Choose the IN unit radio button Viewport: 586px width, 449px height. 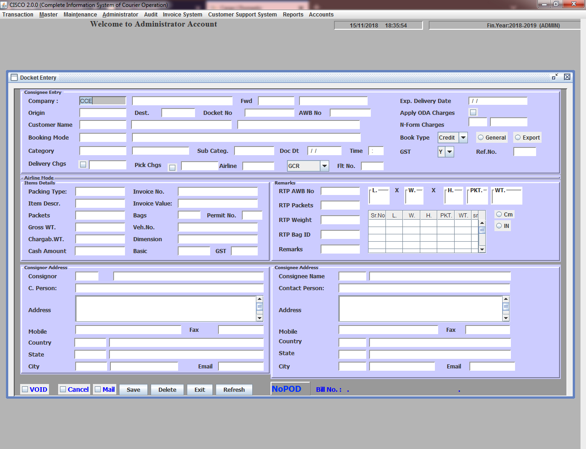pos(499,226)
